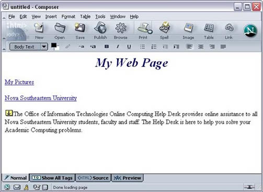Publish the page to the web
Viewport: 263px width, 192px height.
pos(100,30)
